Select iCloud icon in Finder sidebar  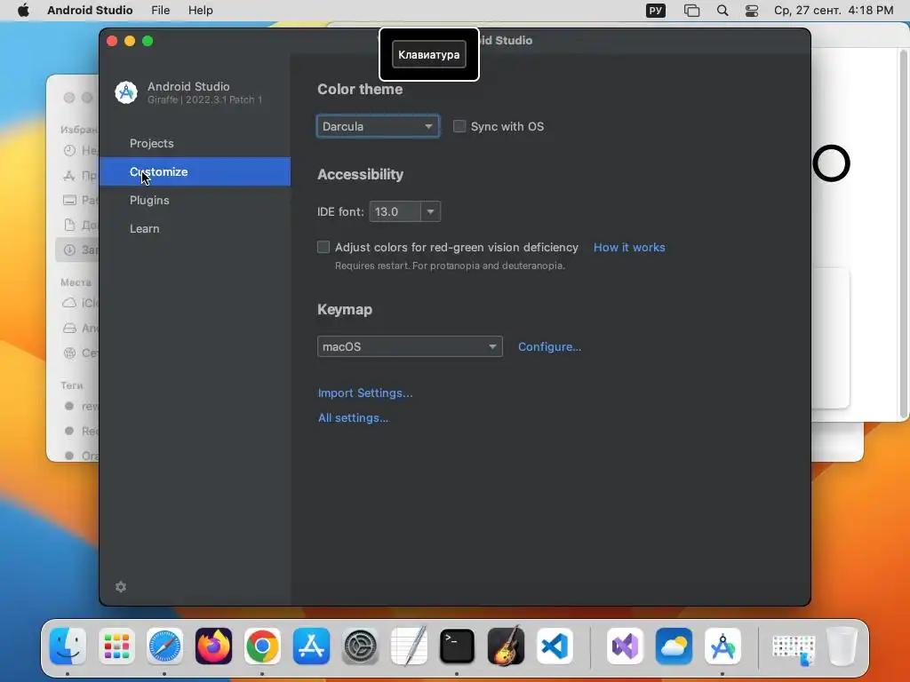[x=69, y=303]
